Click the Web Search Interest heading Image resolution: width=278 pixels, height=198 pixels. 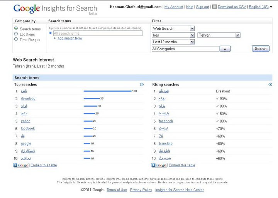click(34, 60)
